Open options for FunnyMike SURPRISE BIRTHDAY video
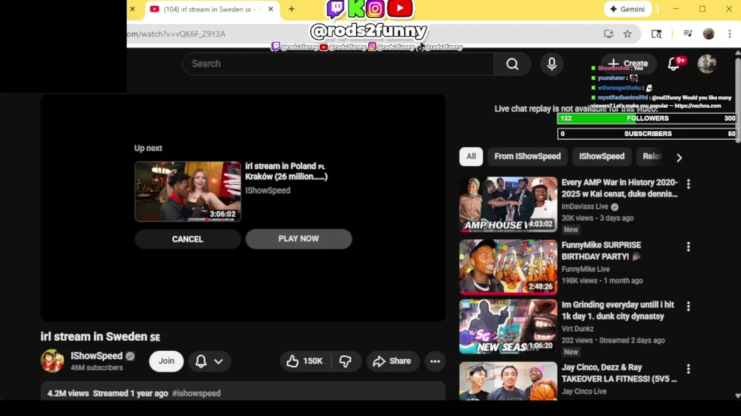Image resolution: width=741 pixels, height=416 pixels. point(688,247)
